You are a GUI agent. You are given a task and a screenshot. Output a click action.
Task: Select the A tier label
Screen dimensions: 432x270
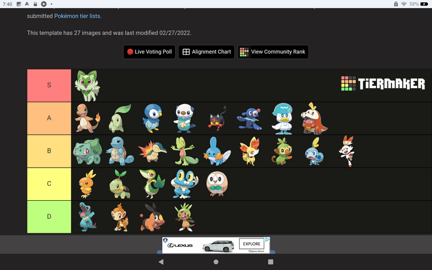click(49, 118)
